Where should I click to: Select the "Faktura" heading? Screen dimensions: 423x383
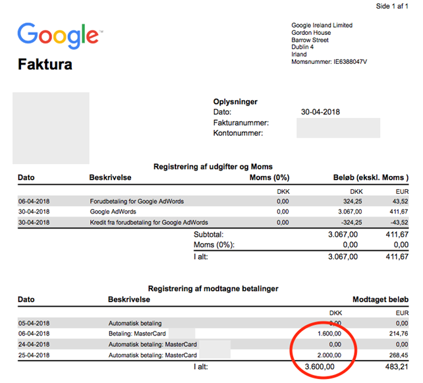point(45,64)
